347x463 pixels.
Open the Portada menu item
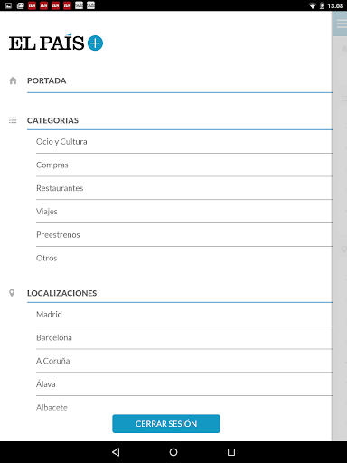point(180,80)
